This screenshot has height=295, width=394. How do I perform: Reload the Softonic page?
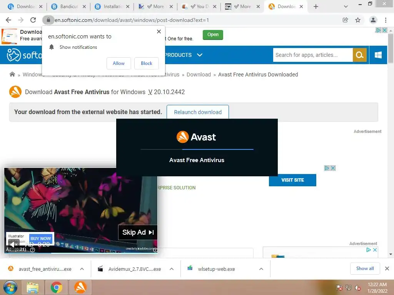[x=33, y=20]
